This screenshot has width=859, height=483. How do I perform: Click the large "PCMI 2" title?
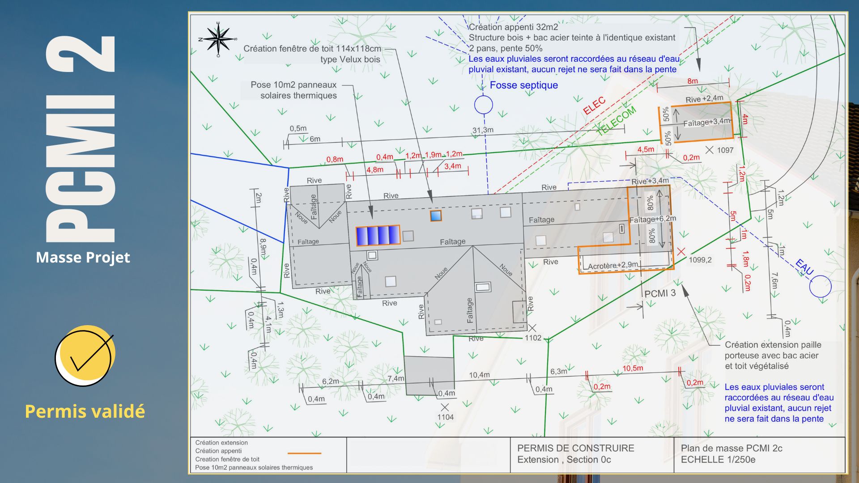coord(81,139)
